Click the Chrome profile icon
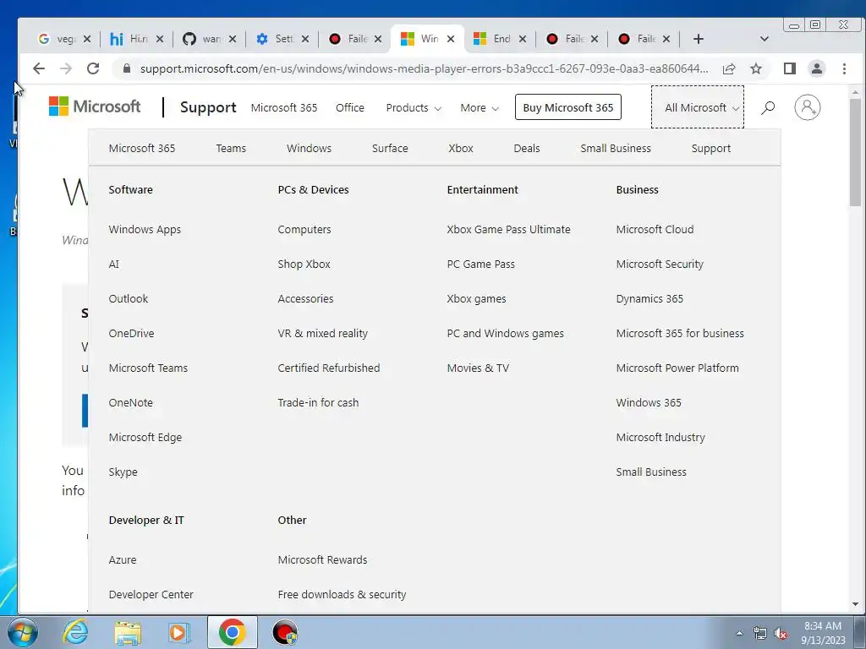This screenshot has width=866, height=649. tap(817, 68)
